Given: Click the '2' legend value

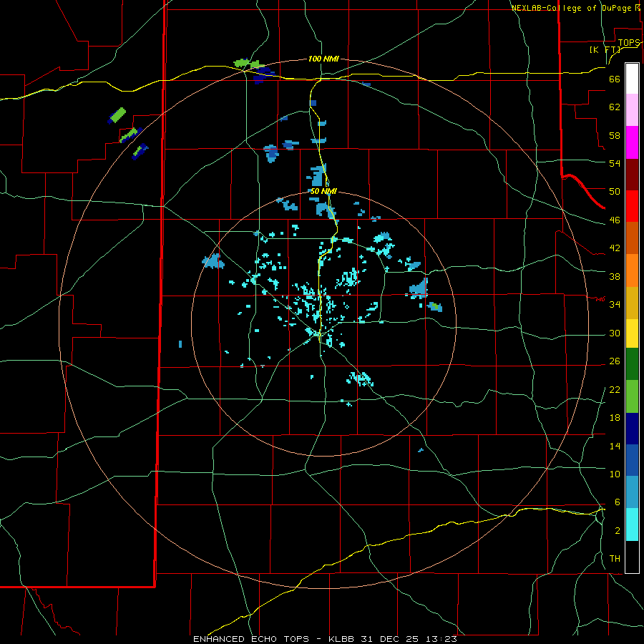Looking at the screenshot, I should (617, 530).
